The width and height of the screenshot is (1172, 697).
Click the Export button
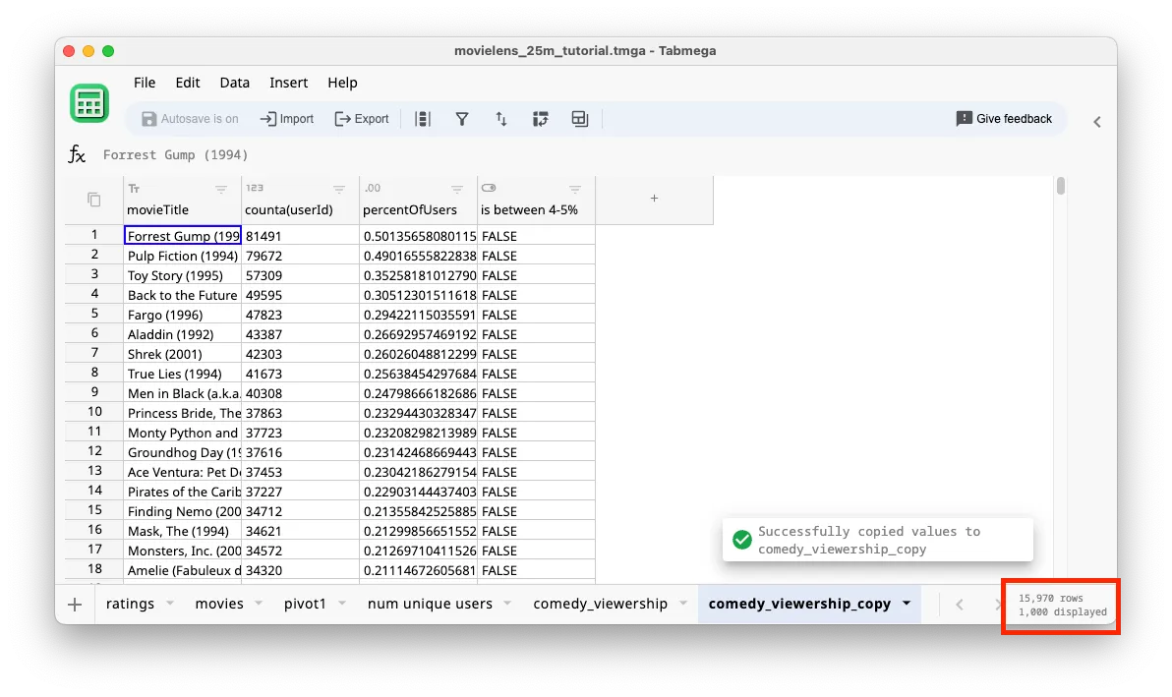[x=362, y=118]
